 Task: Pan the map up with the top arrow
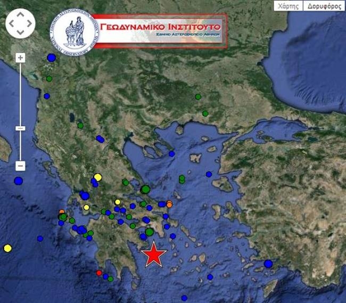(x=20, y=15)
